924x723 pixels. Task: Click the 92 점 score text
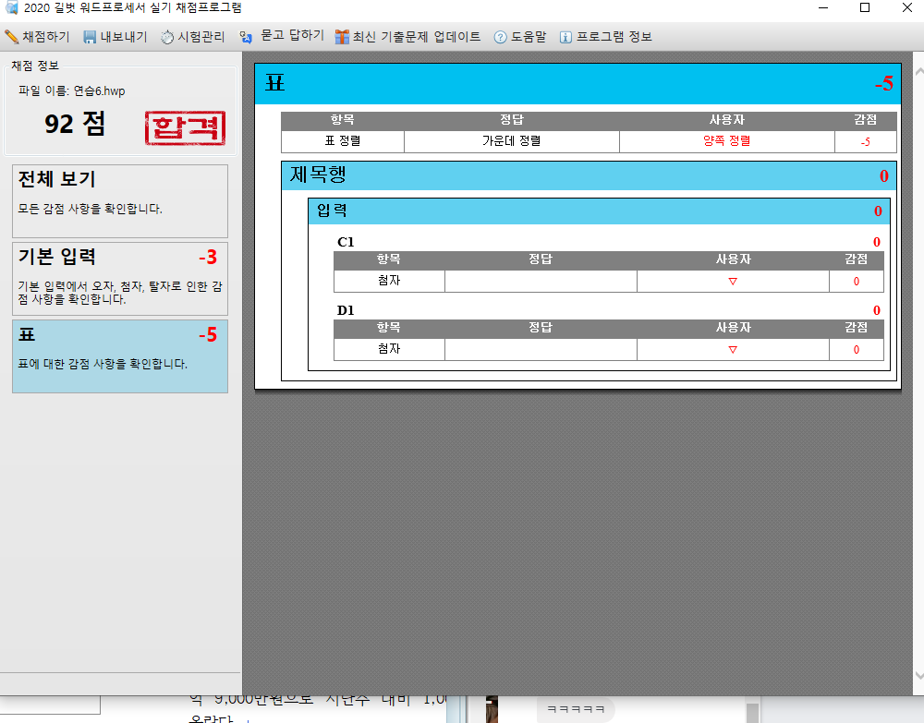point(75,124)
